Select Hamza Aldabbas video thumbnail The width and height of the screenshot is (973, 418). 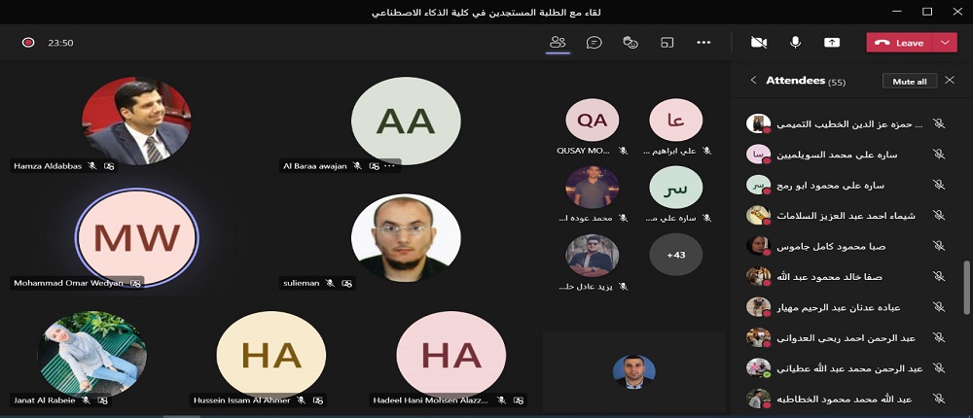coord(136,121)
